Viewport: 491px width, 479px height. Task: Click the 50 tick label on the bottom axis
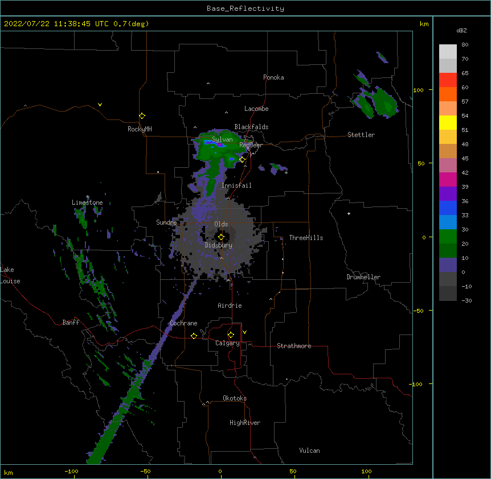pyautogui.click(x=293, y=471)
